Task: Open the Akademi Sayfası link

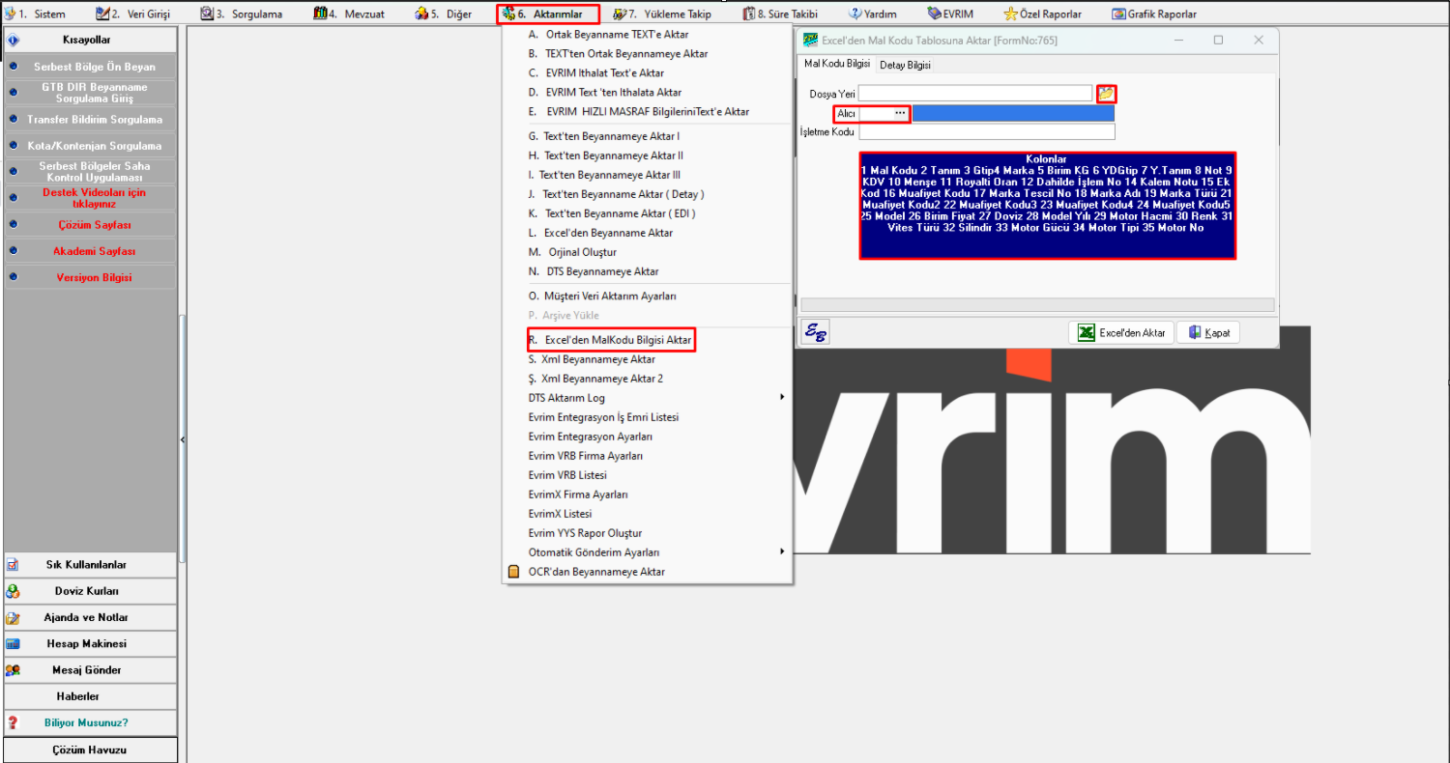Action: (x=90, y=251)
